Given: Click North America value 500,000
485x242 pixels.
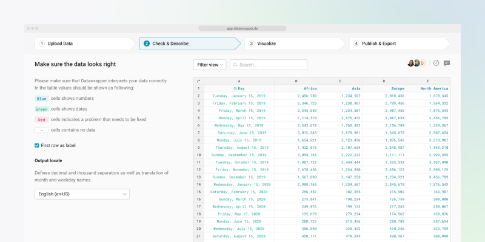Looking at the screenshot, I should pos(428,236).
